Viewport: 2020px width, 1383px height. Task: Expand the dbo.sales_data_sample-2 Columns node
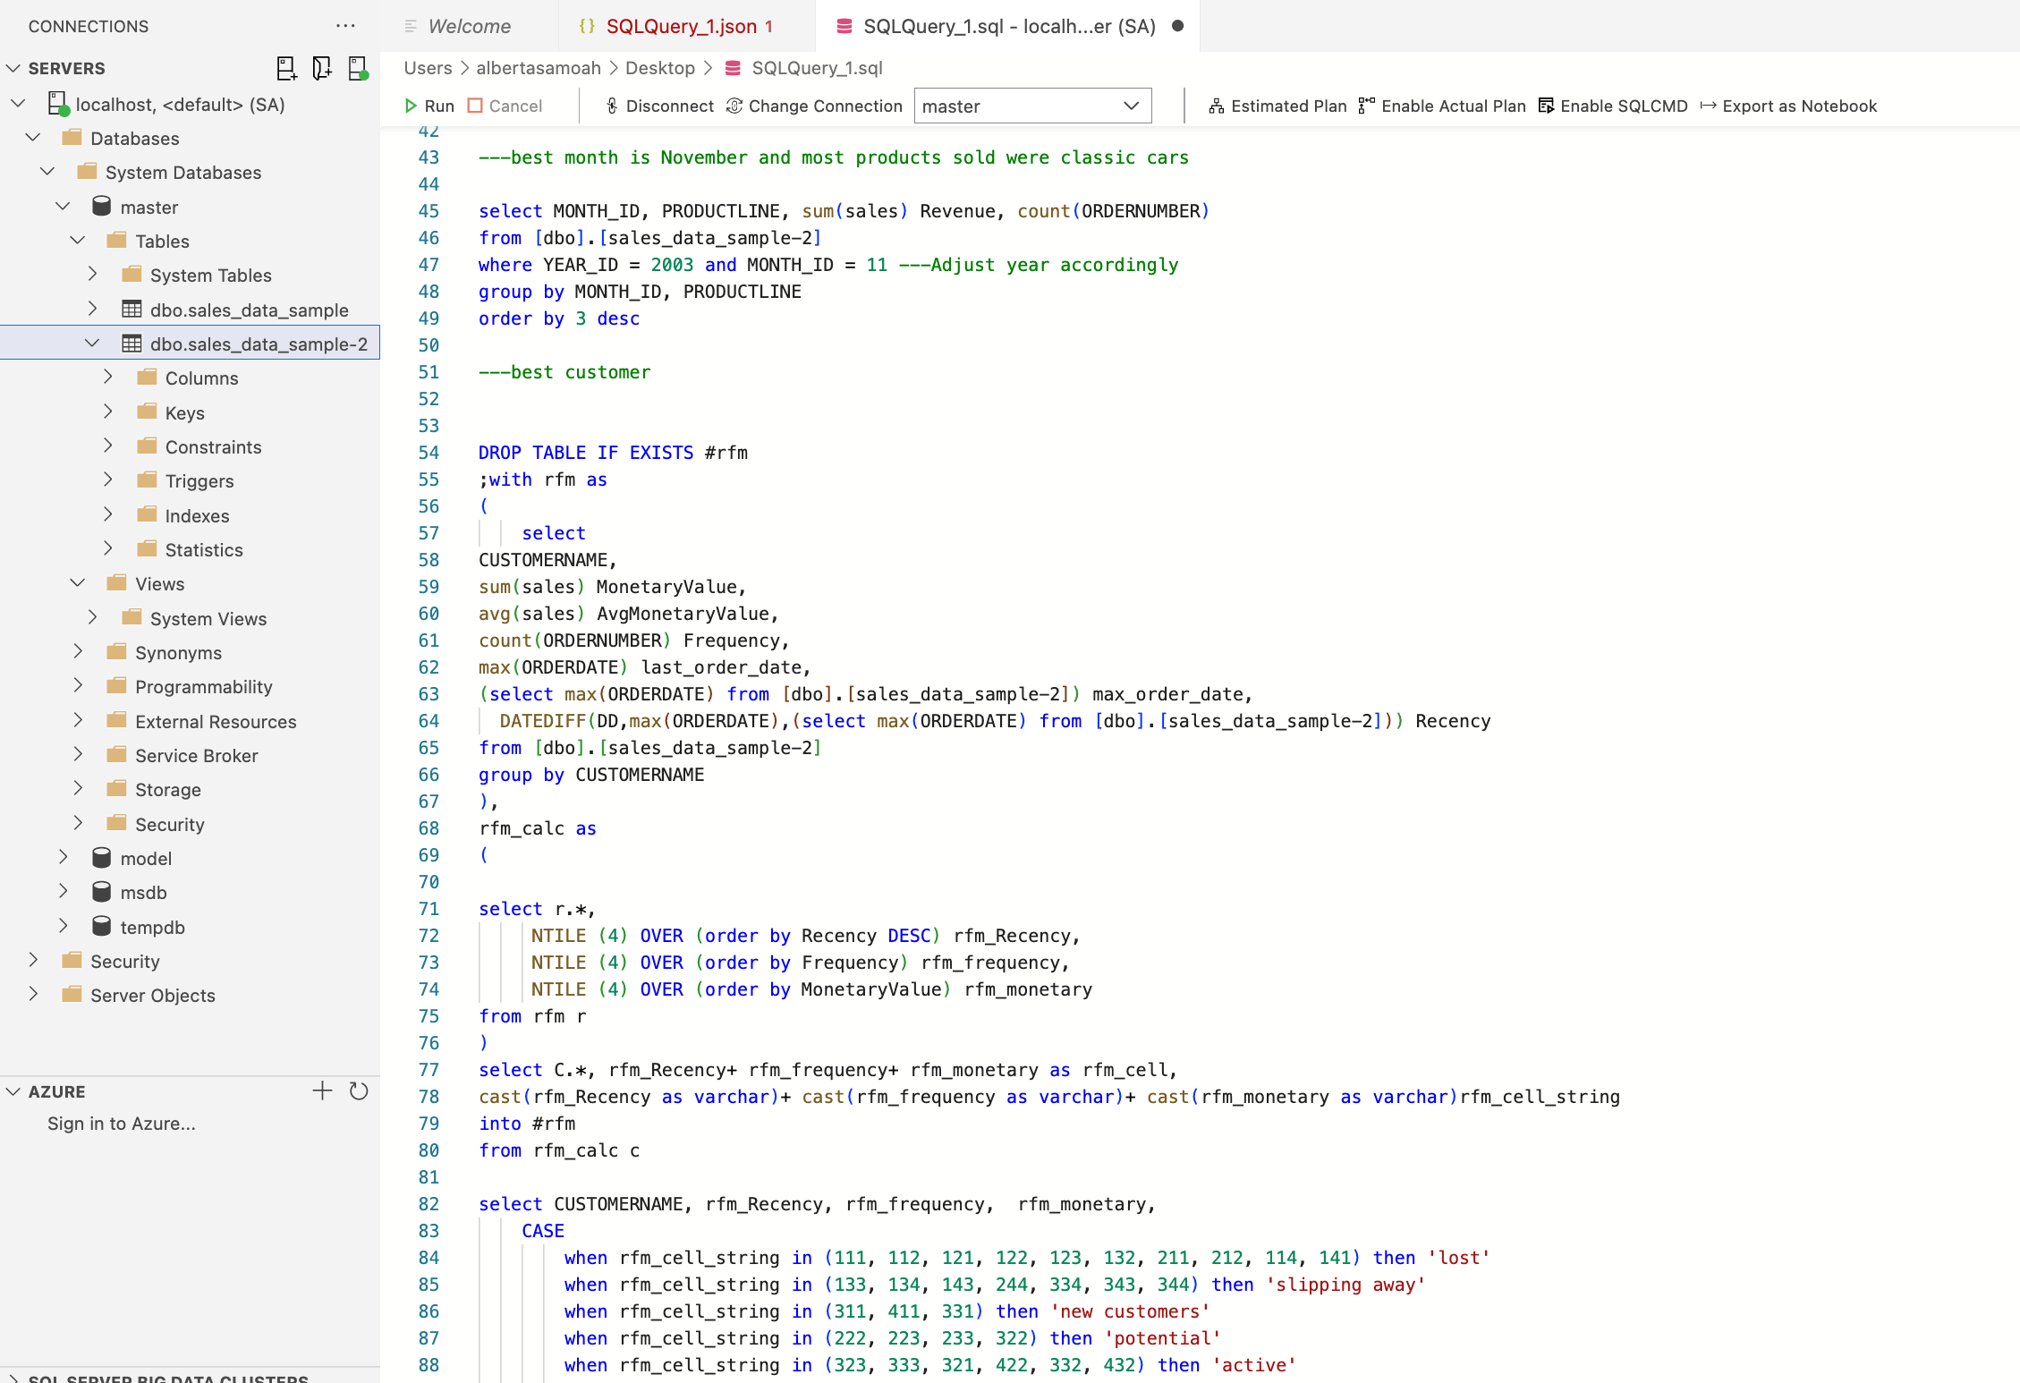point(107,378)
